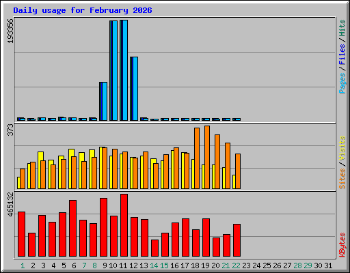Screen dimensions: 350x273
Task: Click day label "5" on the axis
Action: [x=64, y=265]
